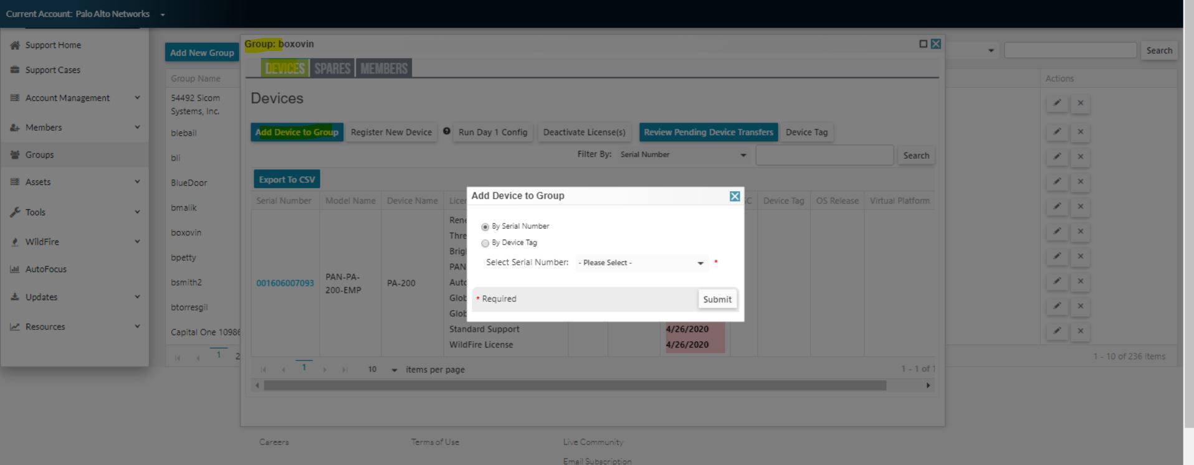1194x465 pixels.
Task: Expand the Account Management menu arrow
Action: [137, 98]
